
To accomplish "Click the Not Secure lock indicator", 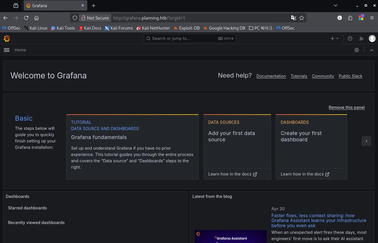I will (95, 18).
